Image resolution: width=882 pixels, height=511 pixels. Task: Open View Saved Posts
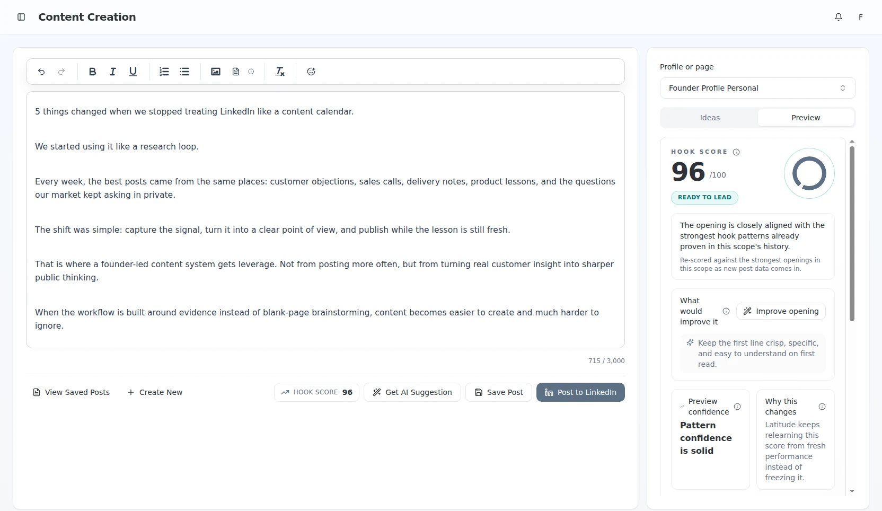coord(71,392)
